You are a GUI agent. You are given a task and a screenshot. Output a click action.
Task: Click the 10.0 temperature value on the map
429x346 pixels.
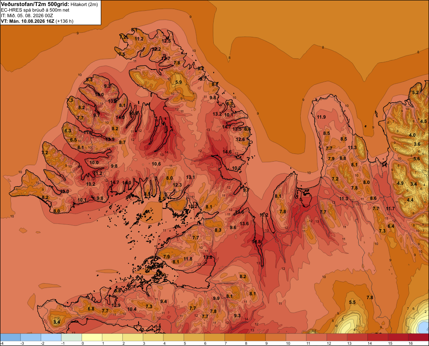(94, 162)
